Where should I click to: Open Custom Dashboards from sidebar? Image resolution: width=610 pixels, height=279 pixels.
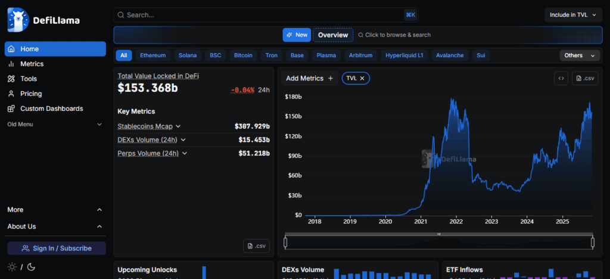[51, 108]
